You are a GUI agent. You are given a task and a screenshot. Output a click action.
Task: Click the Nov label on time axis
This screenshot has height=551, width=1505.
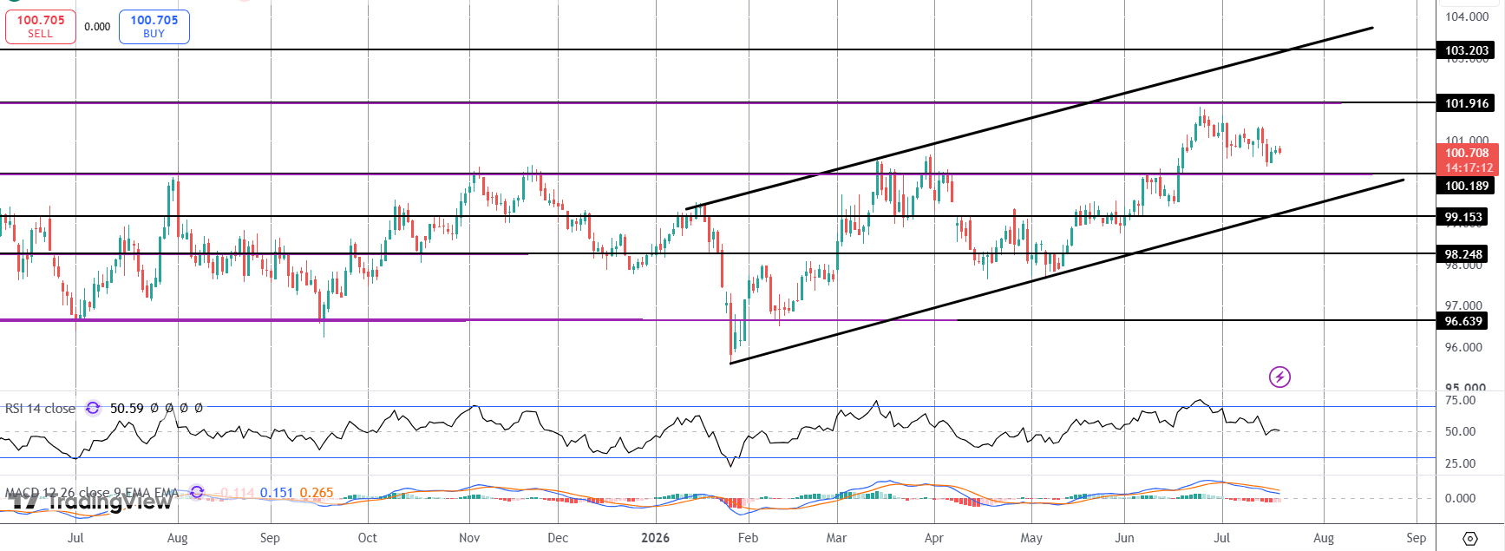pyautogui.click(x=469, y=538)
